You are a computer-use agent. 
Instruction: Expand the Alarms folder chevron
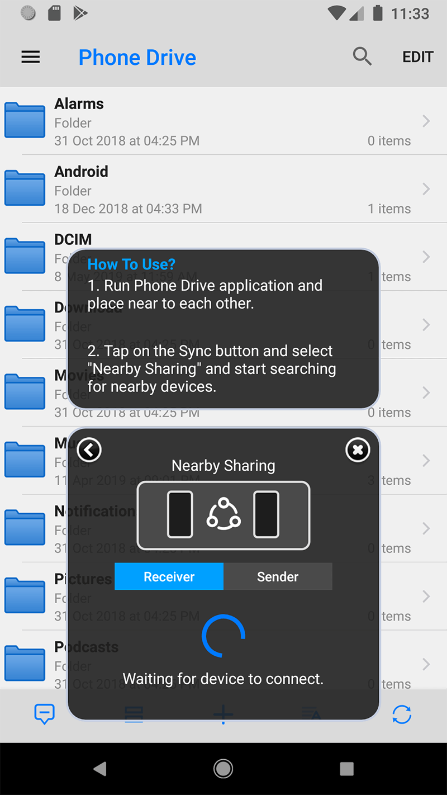pyautogui.click(x=426, y=121)
